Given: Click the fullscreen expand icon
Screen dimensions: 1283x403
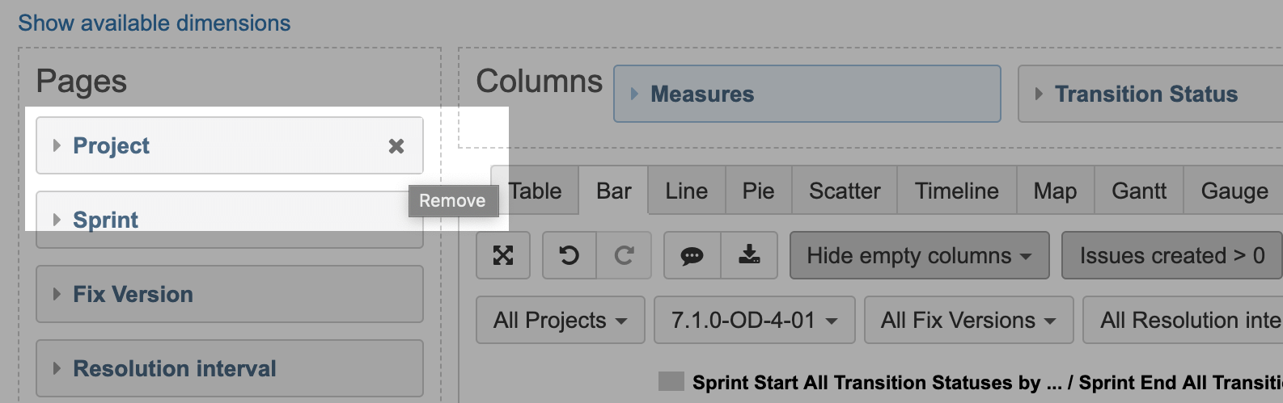Looking at the screenshot, I should tap(503, 255).
